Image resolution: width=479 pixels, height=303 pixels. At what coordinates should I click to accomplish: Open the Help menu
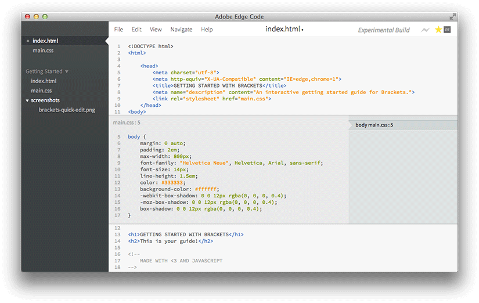tap(207, 30)
